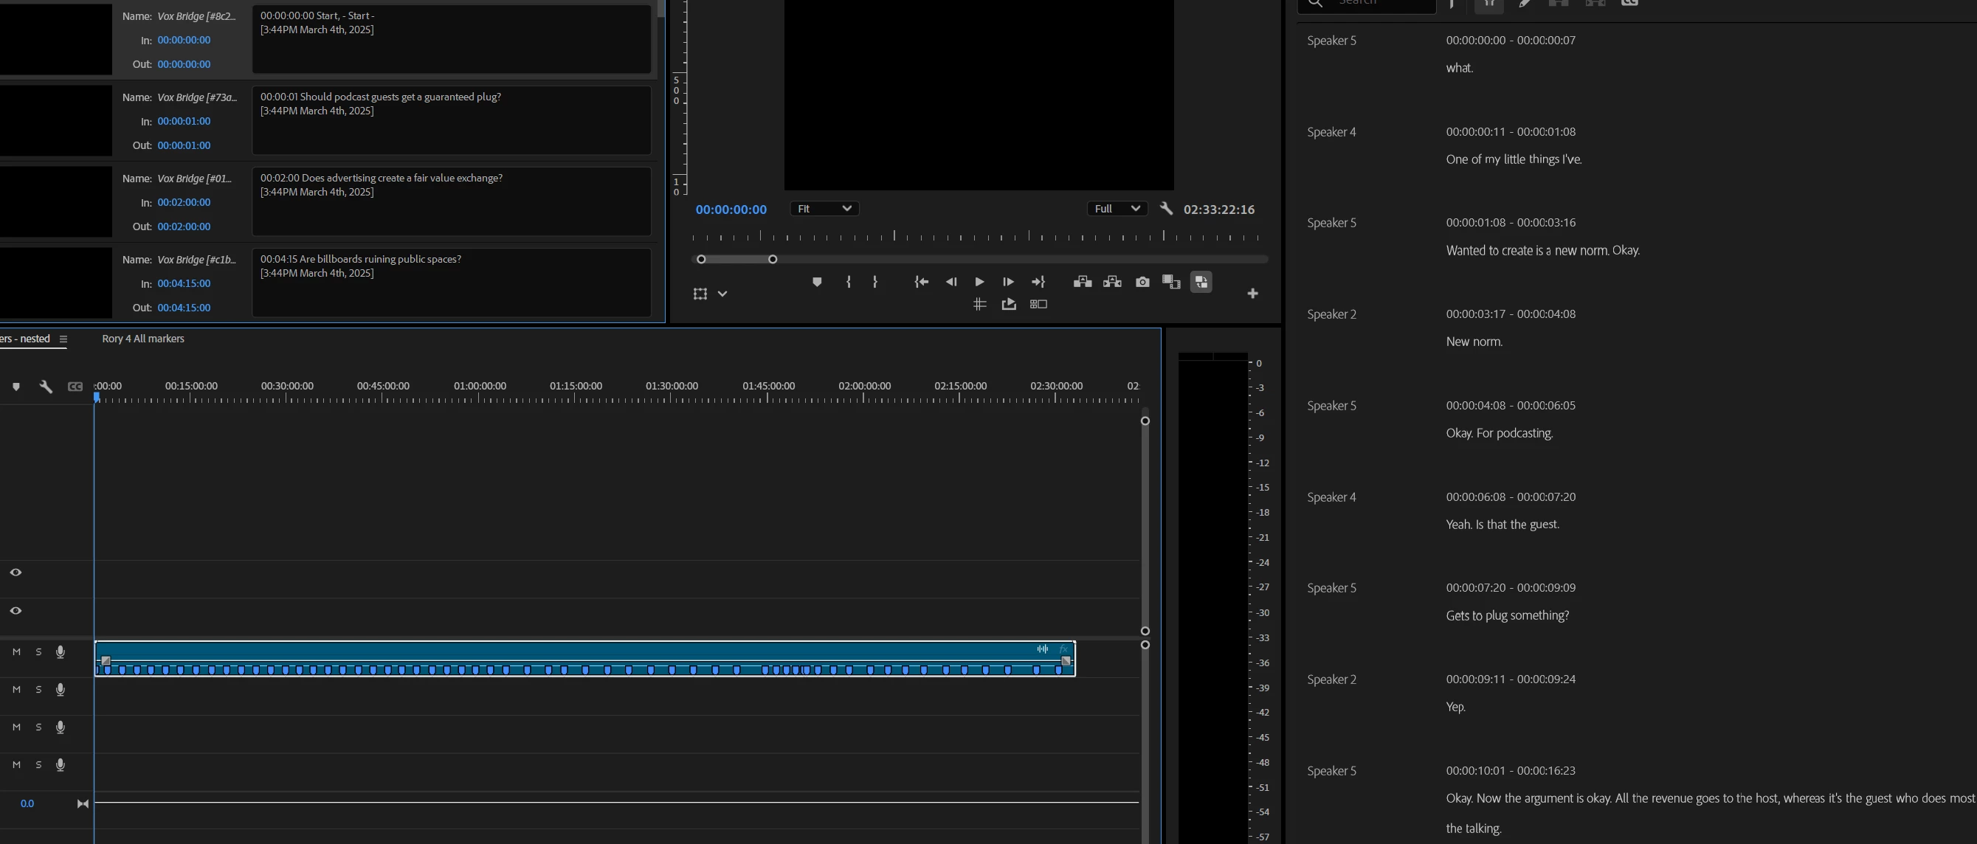Click the Mark In bracket icon

(x=848, y=283)
